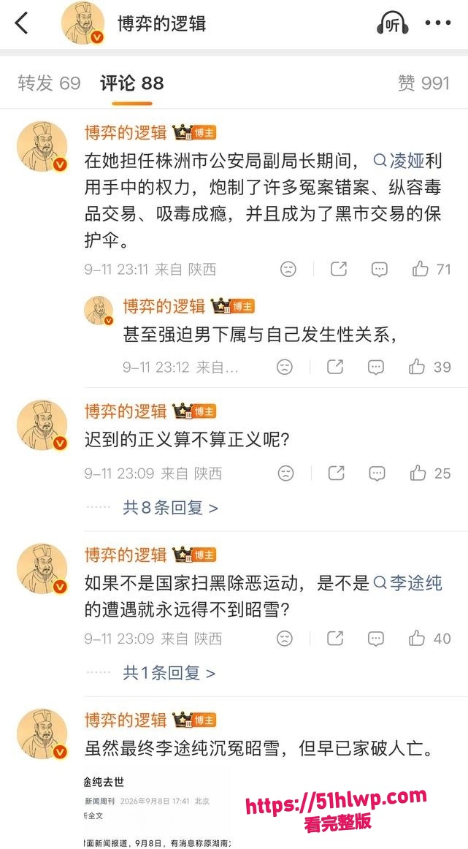Image resolution: width=468 pixels, height=849 pixels.
Task: Open 赞 991 likes list
Action: [x=423, y=83]
